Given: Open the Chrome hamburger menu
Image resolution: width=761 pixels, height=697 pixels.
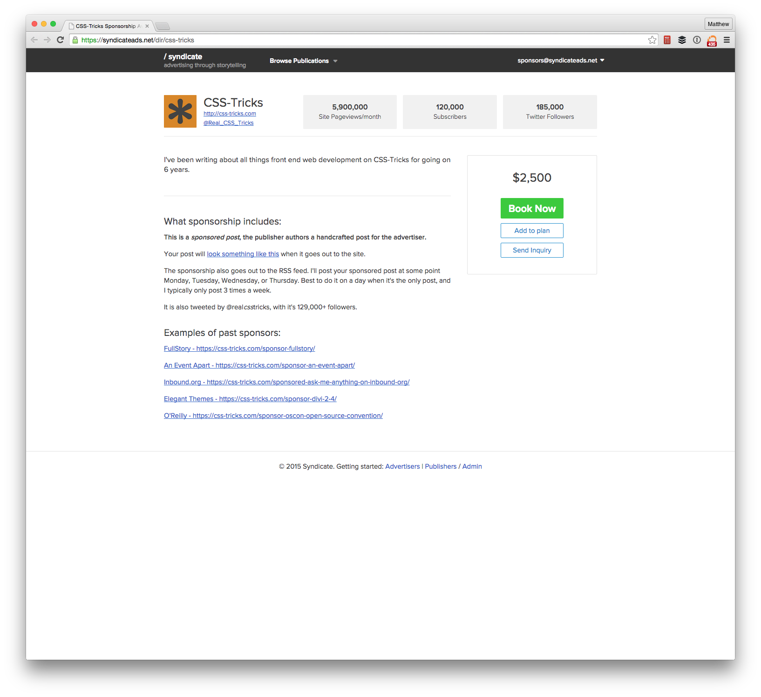Looking at the screenshot, I should 727,40.
